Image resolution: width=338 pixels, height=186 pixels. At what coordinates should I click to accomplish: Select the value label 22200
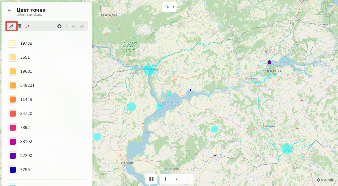[x=26, y=156]
